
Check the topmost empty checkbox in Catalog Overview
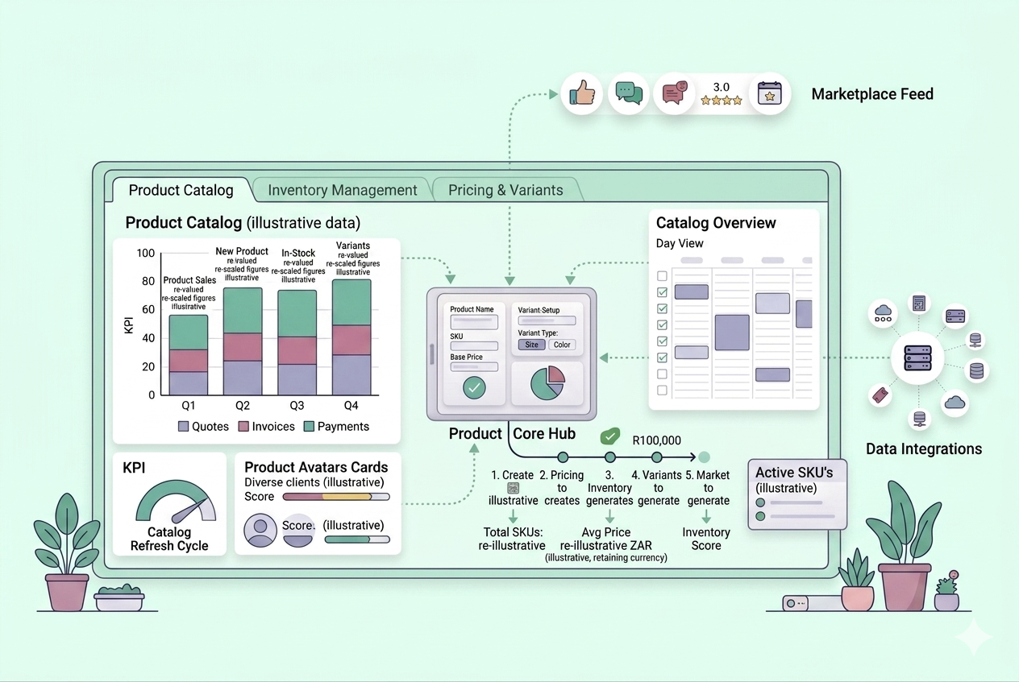[x=662, y=276]
